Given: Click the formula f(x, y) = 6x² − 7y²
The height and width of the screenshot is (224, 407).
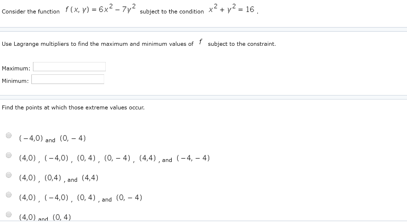Looking at the screenshot, I should (x=101, y=9).
